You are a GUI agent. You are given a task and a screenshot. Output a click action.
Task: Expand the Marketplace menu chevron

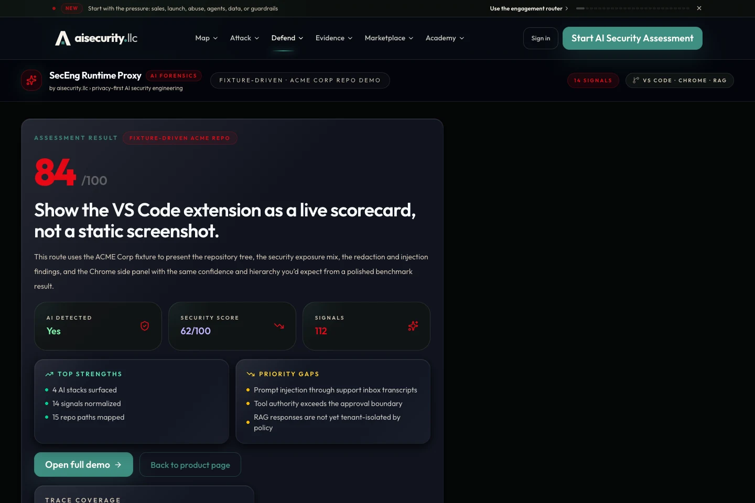pos(411,38)
